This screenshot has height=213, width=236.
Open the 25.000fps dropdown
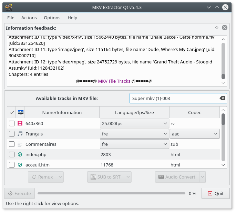click(134, 123)
